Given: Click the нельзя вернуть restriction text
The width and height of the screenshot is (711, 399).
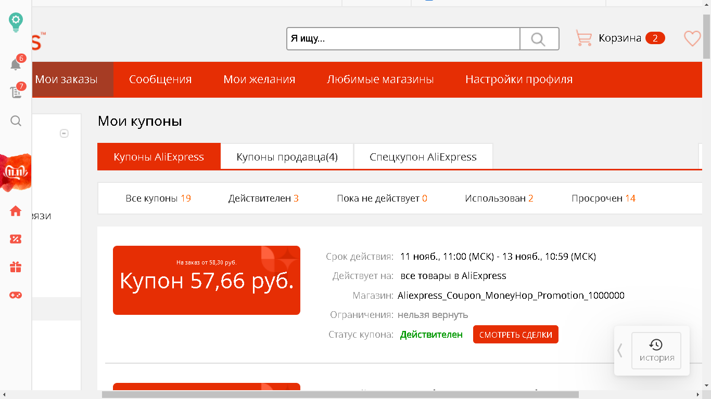Looking at the screenshot, I should (433, 315).
